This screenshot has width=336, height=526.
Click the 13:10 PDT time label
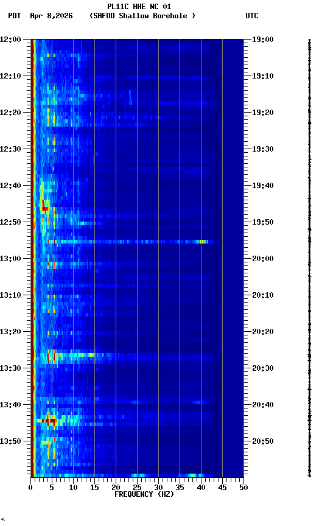click(x=10, y=295)
